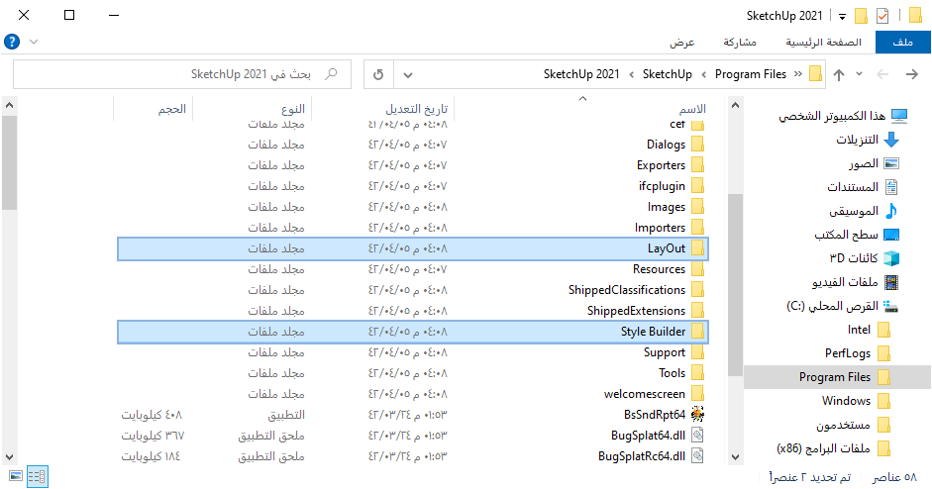Go up one folder level arrow
932x489 pixels.
click(x=839, y=75)
